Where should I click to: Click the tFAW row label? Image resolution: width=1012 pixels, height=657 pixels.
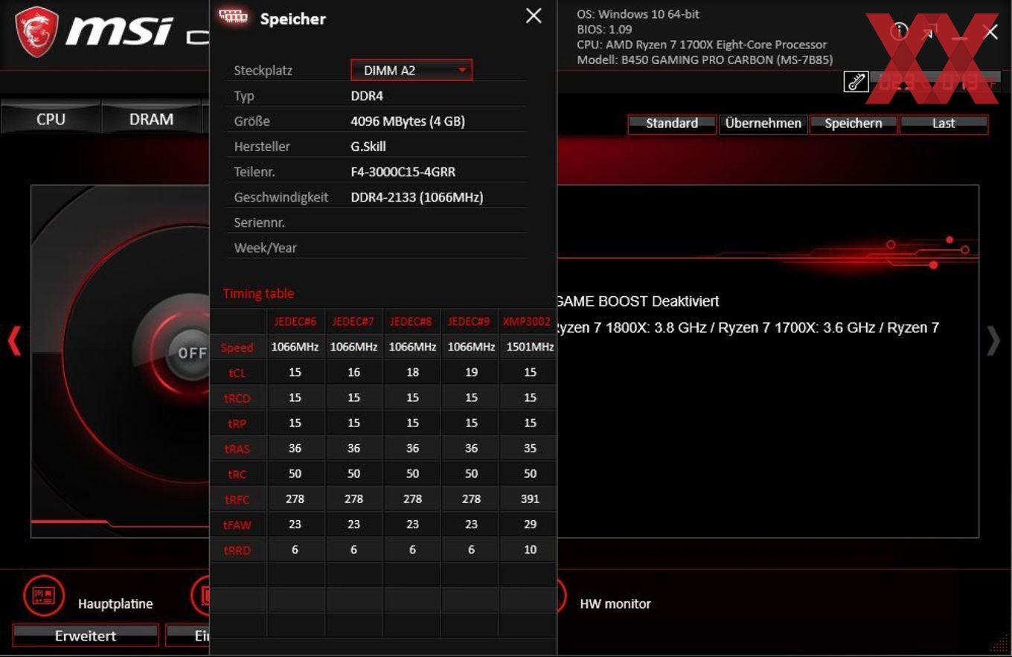pyautogui.click(x=237, y=525)
